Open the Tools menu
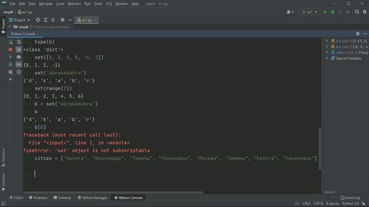This screenshot has width=369, height=207. pyautogui.click(x=98, y=4)
